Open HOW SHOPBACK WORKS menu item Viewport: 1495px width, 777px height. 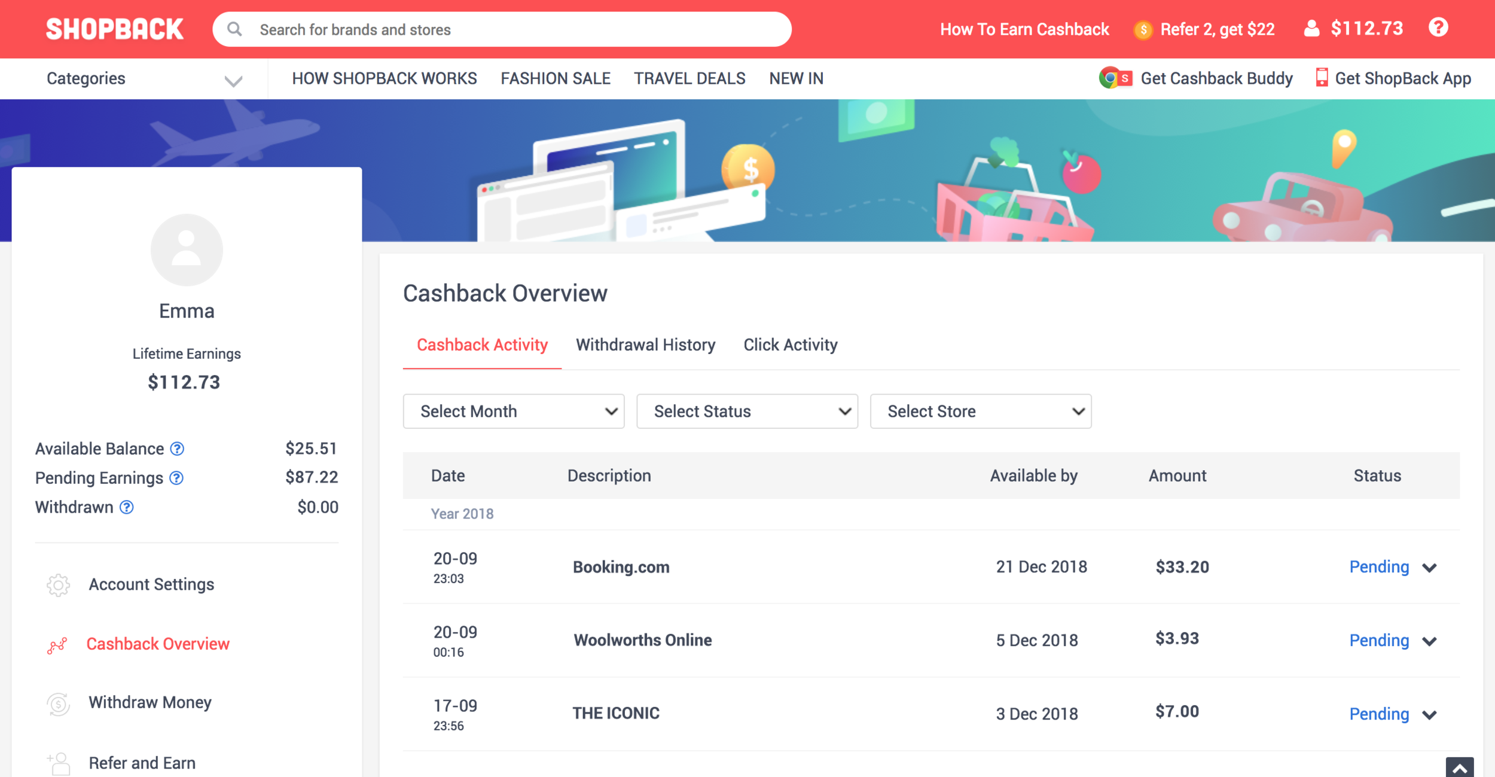(385, 78)
